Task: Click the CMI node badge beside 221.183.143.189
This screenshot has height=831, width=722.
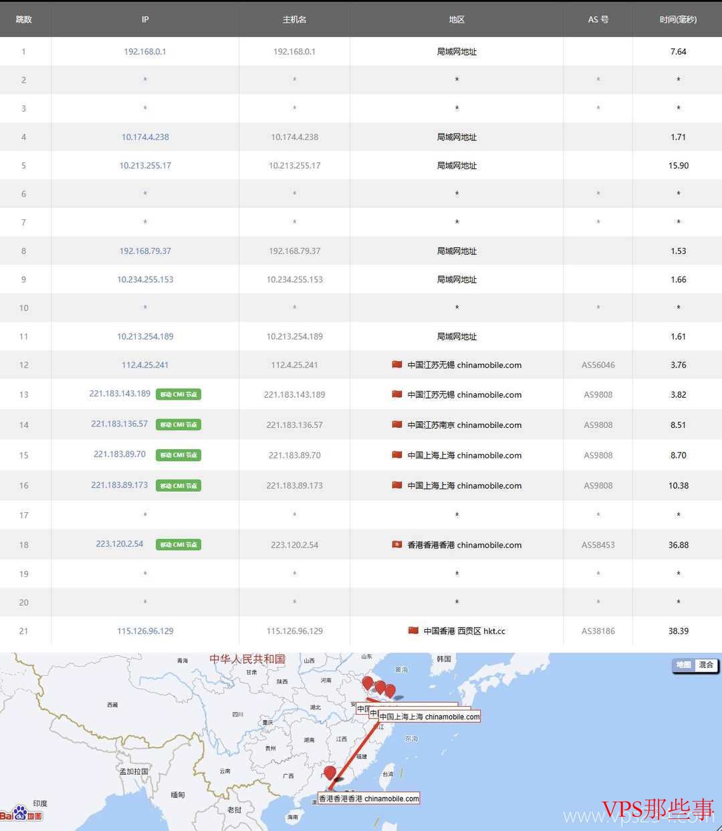Action: click(x=178, y=394)
